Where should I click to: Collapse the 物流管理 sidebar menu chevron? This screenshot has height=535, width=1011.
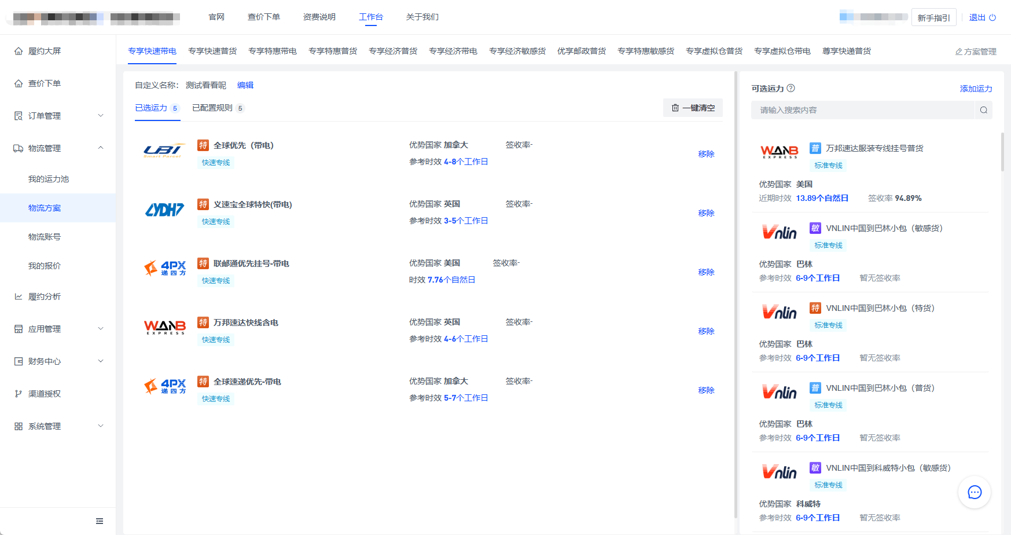(101, 148)
